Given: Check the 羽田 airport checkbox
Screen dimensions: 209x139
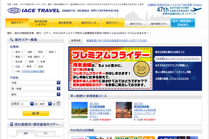Looking at the screenshot, I should [36, 52].
